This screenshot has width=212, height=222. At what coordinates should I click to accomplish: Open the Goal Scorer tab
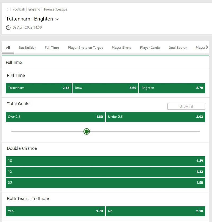tap(178, 48)
